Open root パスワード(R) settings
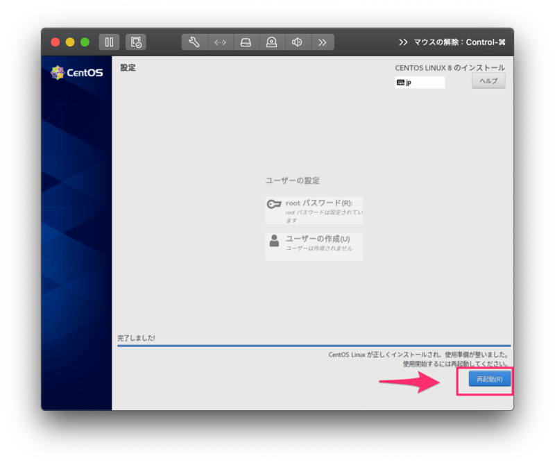Image resolution: width=555 pixels, height=465 pixels. coord(314,211)
